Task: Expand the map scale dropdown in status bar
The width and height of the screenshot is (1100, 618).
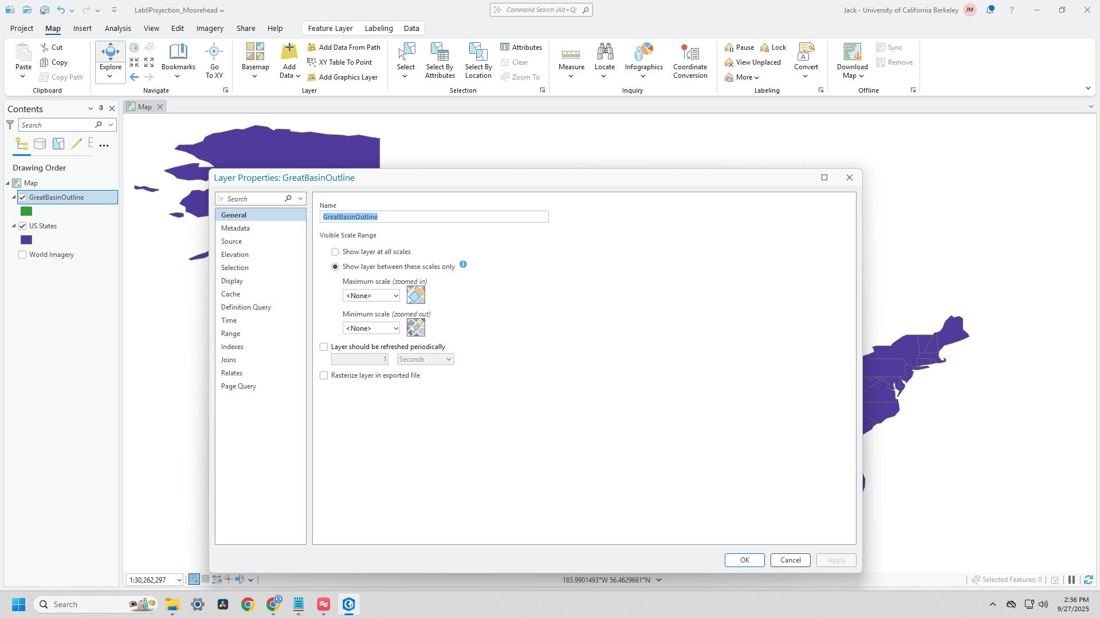Action: pyautogui.click(x=179, y=580)
